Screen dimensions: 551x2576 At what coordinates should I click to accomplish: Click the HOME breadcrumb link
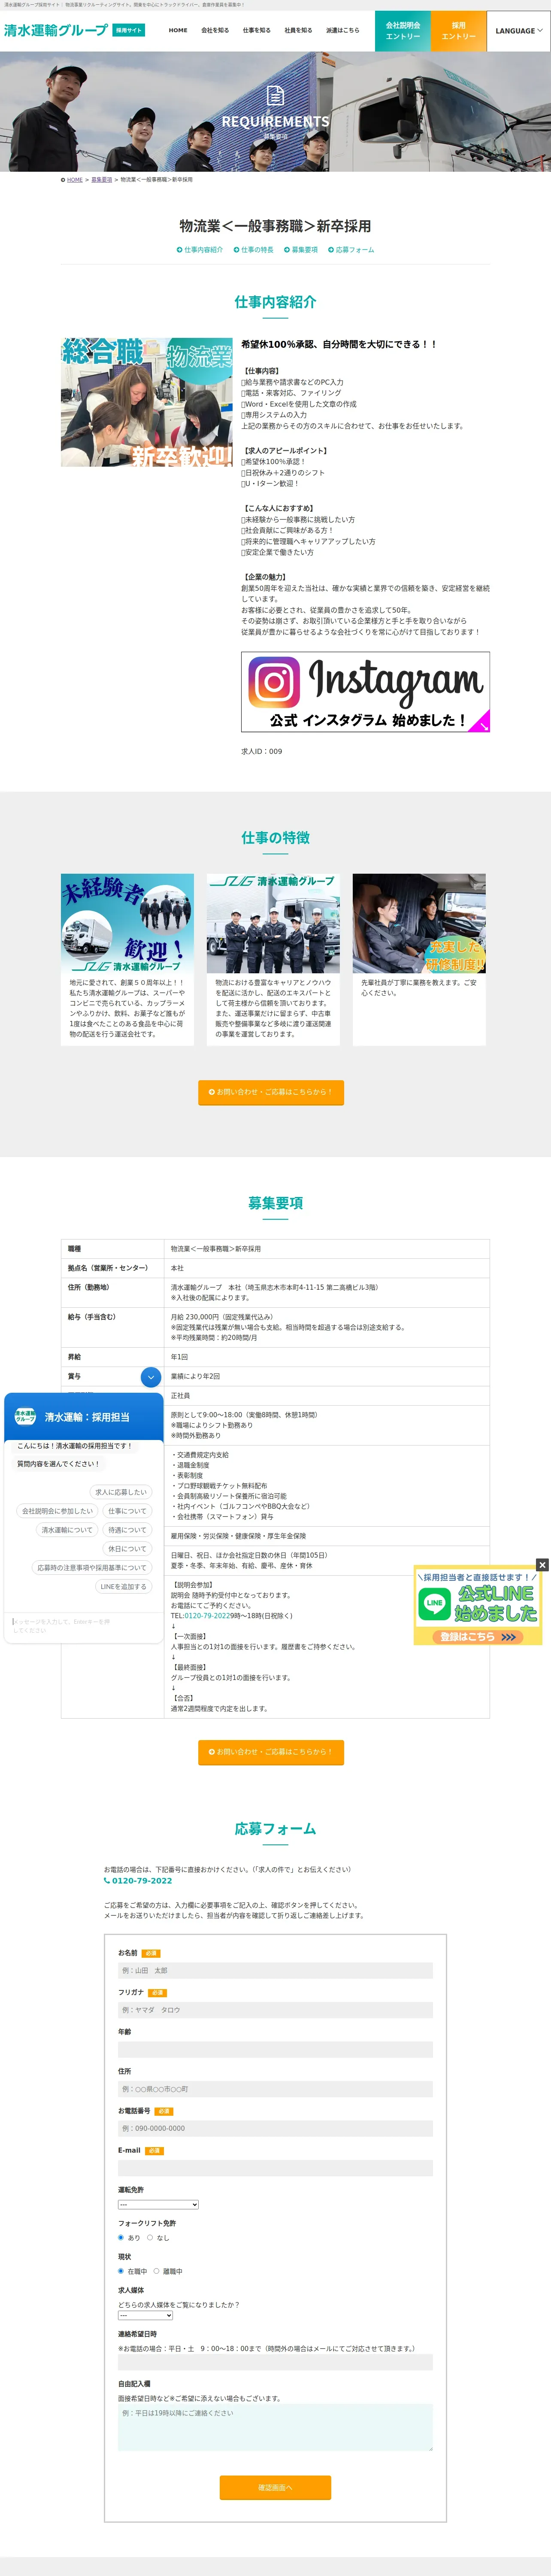click(x=75, y=180)
